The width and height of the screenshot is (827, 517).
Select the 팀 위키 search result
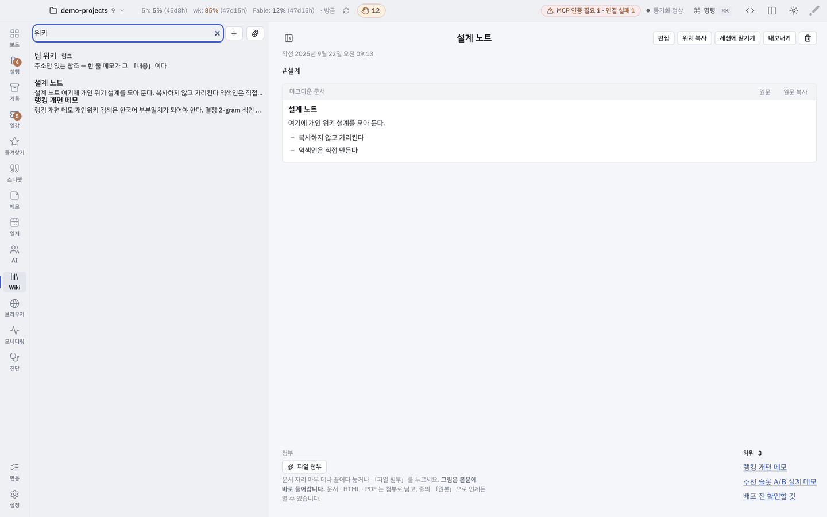pyautogui.click(x=149, y=60)
